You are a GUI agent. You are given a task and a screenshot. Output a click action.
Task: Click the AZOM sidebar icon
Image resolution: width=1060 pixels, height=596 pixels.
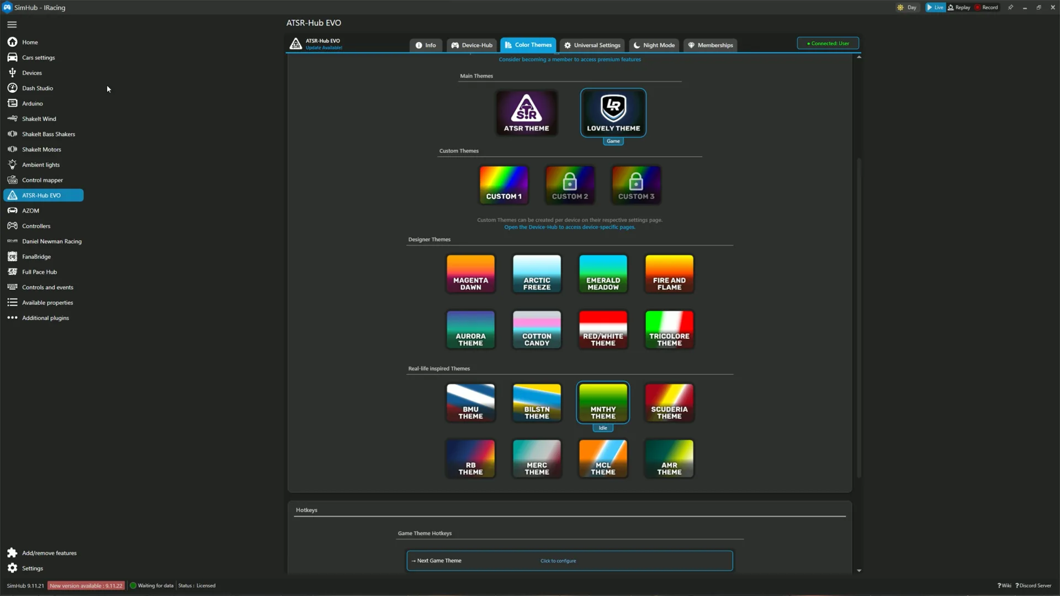[x=12, y=211]
